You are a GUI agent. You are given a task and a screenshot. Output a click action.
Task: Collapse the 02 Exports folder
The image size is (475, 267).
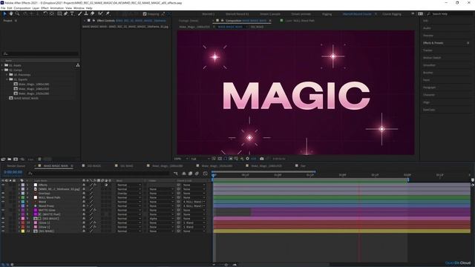(7, 79)
